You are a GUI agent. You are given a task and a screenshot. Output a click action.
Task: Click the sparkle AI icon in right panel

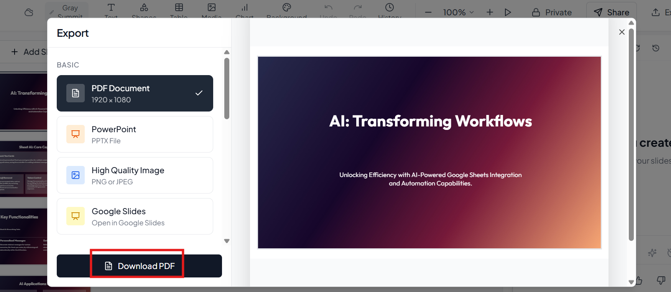coord(652,253)
